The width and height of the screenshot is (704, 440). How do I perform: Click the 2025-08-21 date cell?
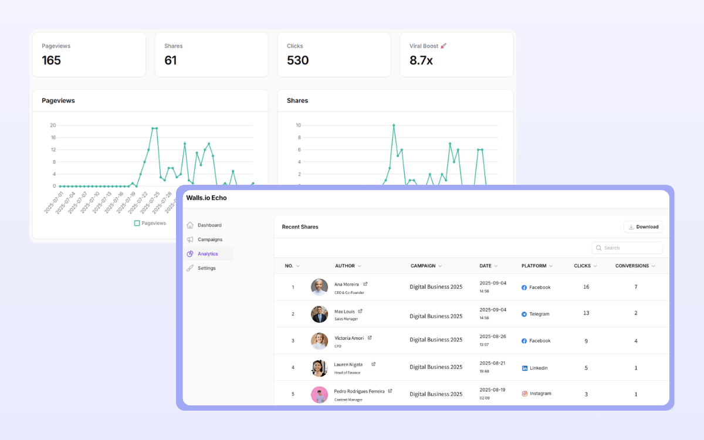pos(493,363)
